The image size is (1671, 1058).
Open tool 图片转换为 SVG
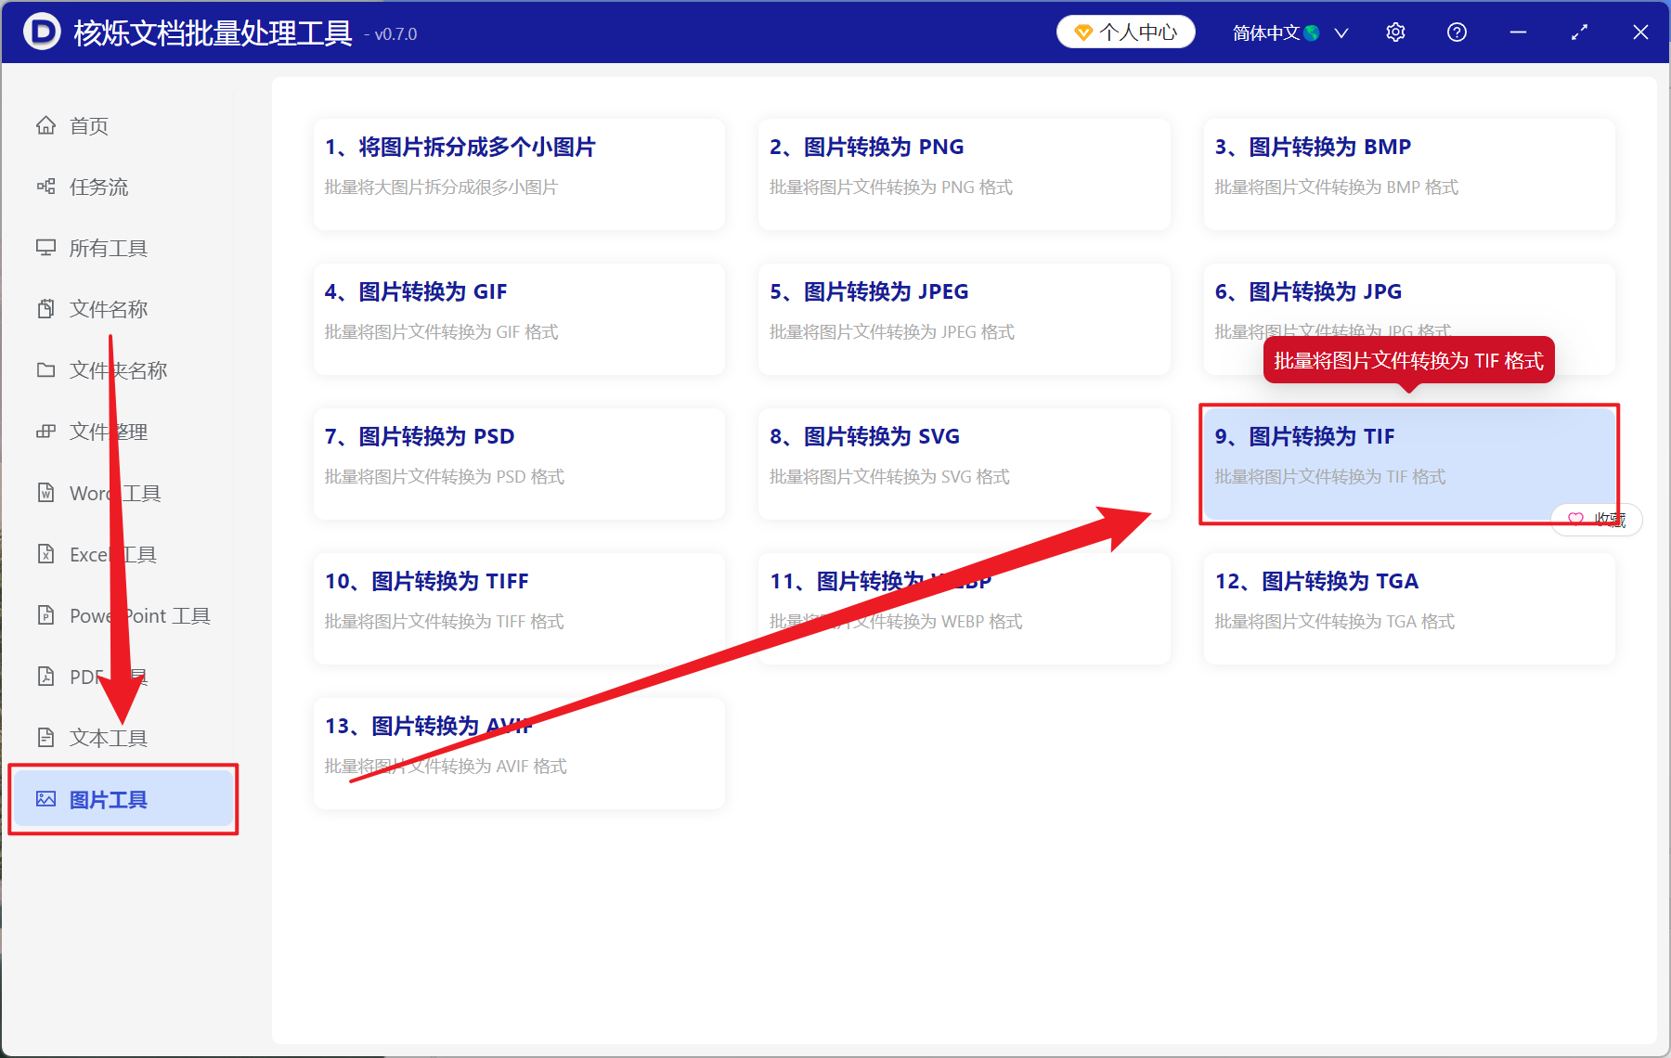pyautogui.click(x=964, y=463)
